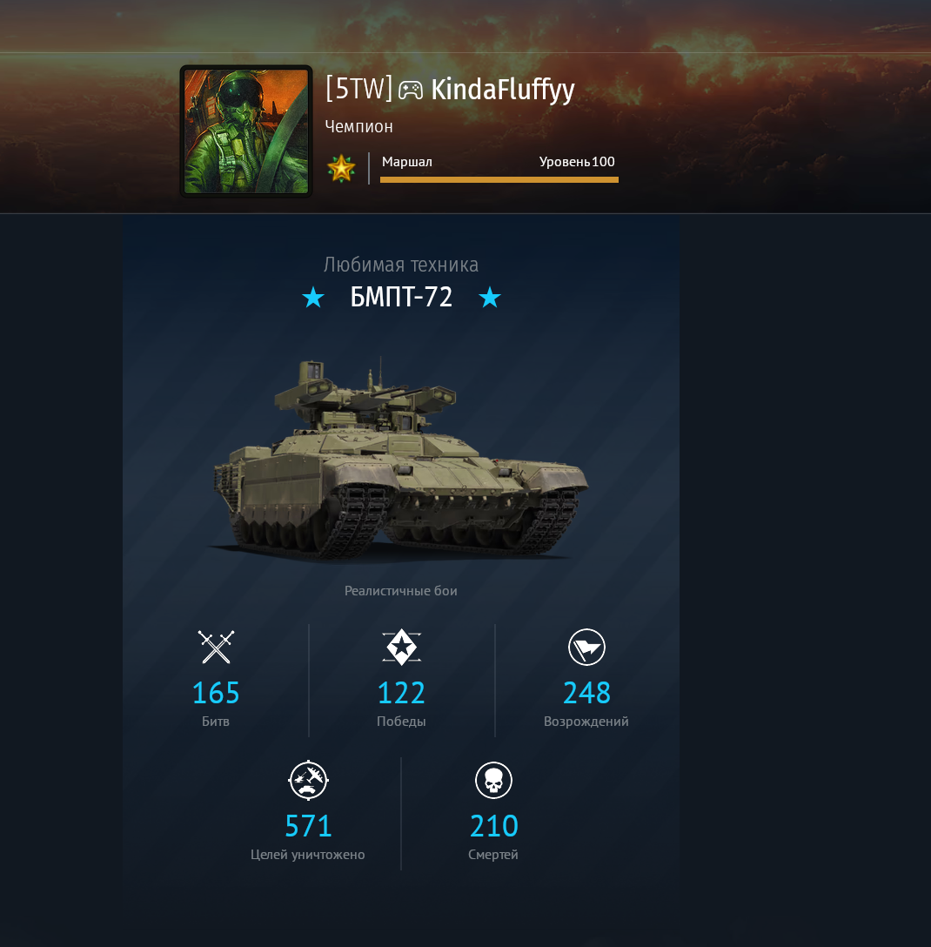Click the crossed swords Битв icon
The width and height of the screenshot is (931, 947).
[216, 647]
